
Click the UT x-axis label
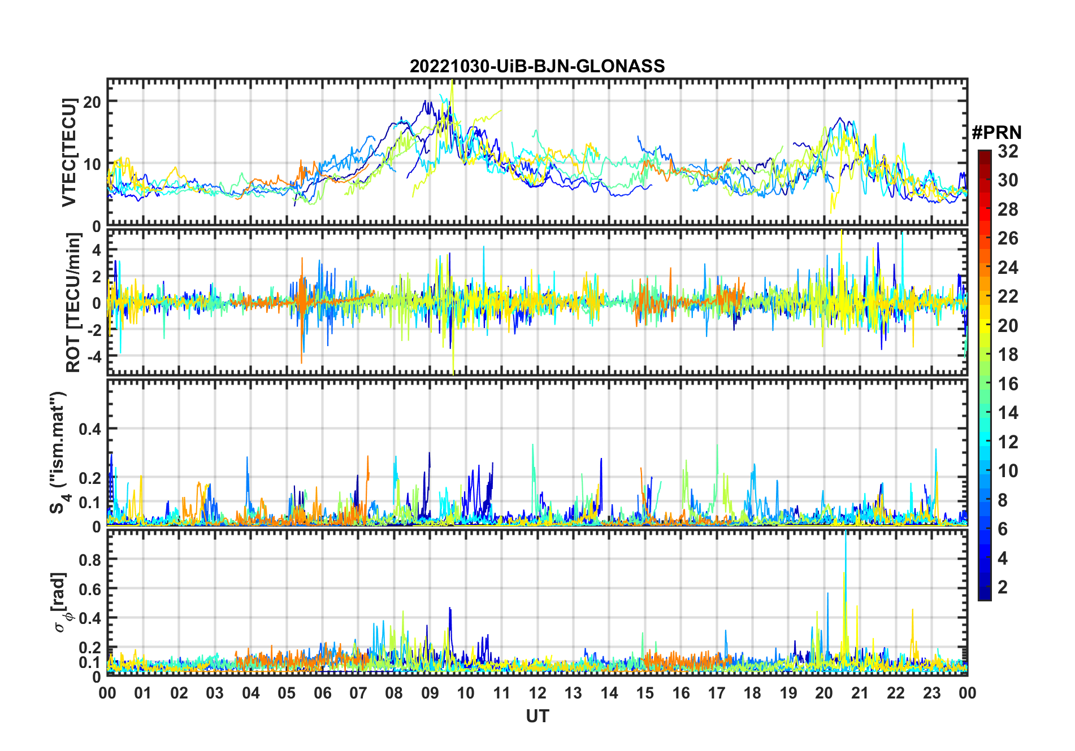537,716
